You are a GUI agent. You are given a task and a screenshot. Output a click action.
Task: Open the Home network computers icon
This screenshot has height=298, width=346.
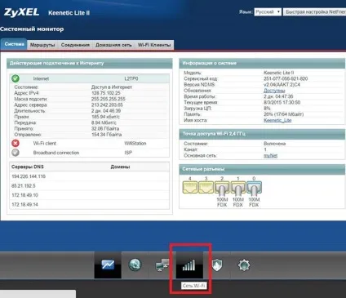pos(162,265)
